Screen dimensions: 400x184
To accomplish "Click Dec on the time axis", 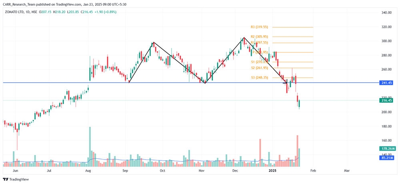I will coord(236,170).
